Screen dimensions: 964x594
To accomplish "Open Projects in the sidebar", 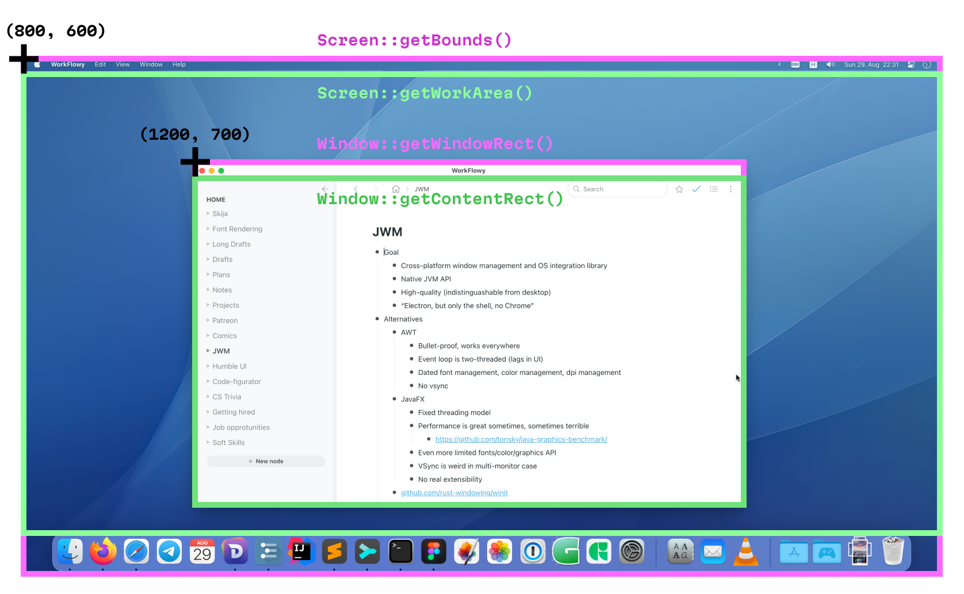I will click(x=226, y=305).
